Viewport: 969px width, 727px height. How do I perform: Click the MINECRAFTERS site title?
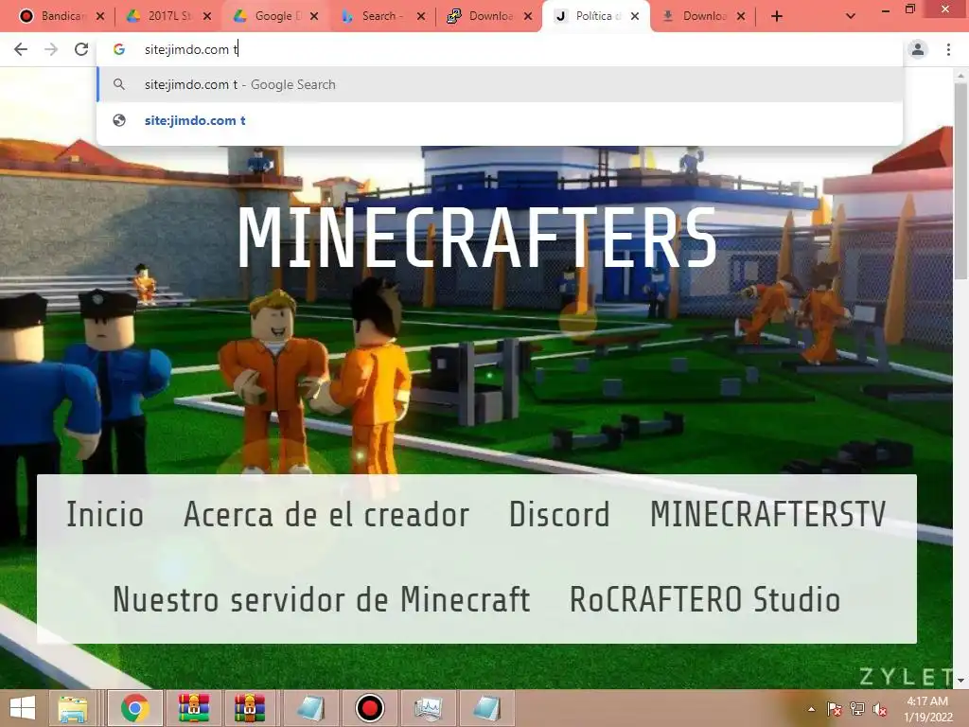[x=477, y=238]
